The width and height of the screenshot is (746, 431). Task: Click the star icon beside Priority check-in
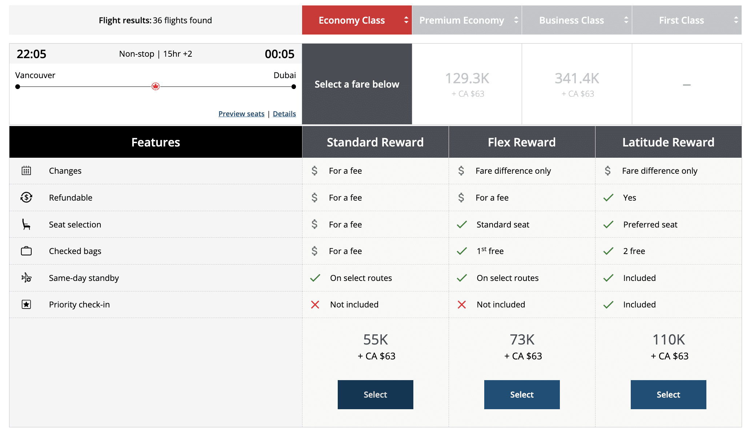coord(26,305)
